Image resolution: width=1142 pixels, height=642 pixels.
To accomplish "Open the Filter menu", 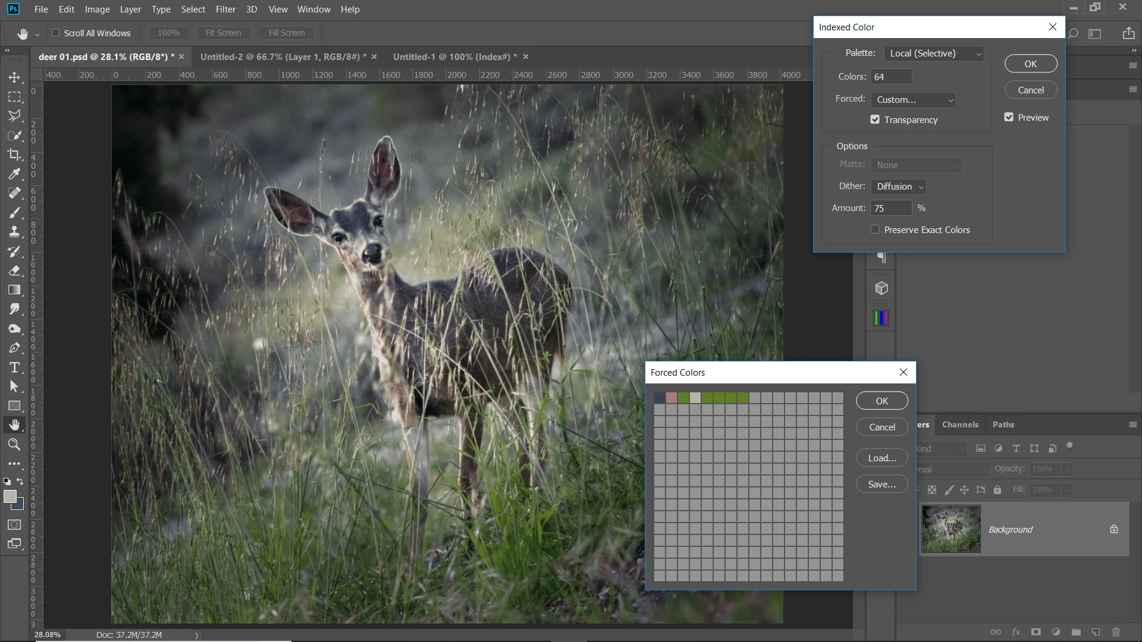I will pyautogui.click(x=225, y=10).
